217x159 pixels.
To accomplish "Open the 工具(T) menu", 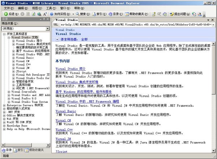I will (x=51, y=8).
